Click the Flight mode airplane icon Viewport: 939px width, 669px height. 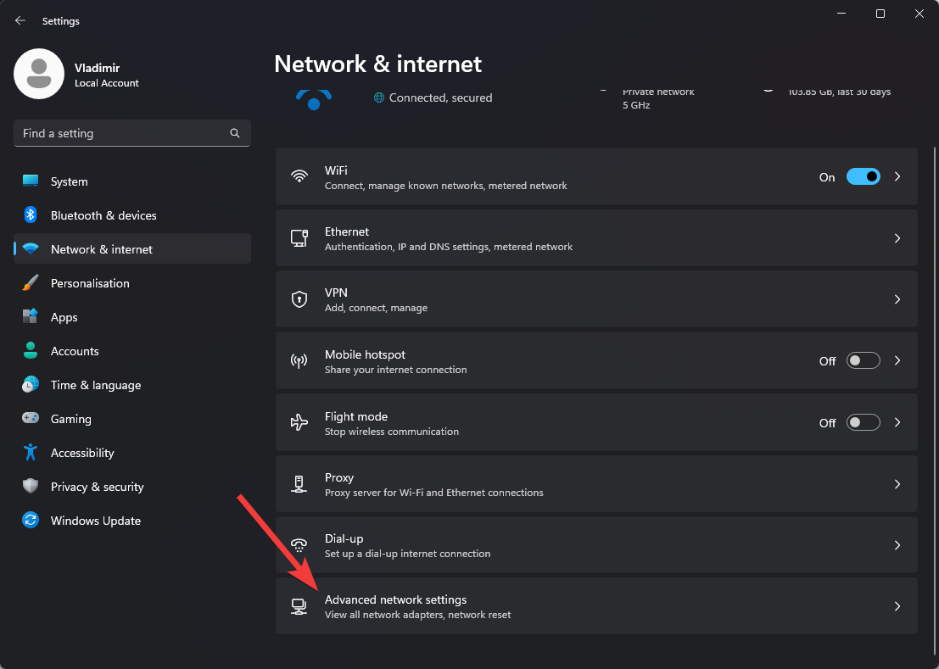(299, 422)
